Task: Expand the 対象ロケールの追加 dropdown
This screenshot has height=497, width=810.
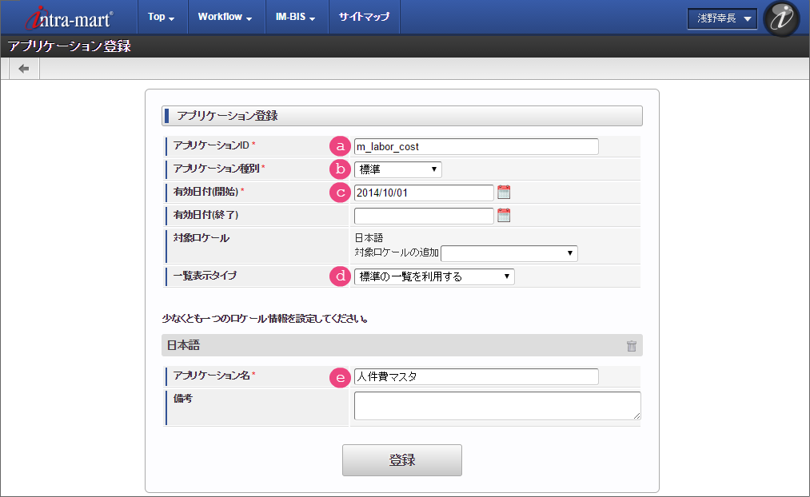Action: [x=509, y=253]
